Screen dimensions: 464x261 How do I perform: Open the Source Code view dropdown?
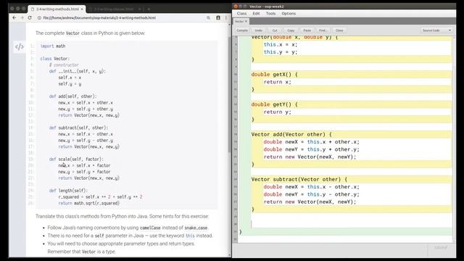click(436, 30)
